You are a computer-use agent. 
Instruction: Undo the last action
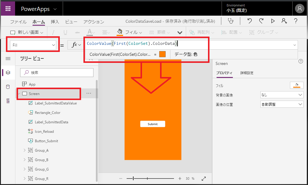pos(249,21)
